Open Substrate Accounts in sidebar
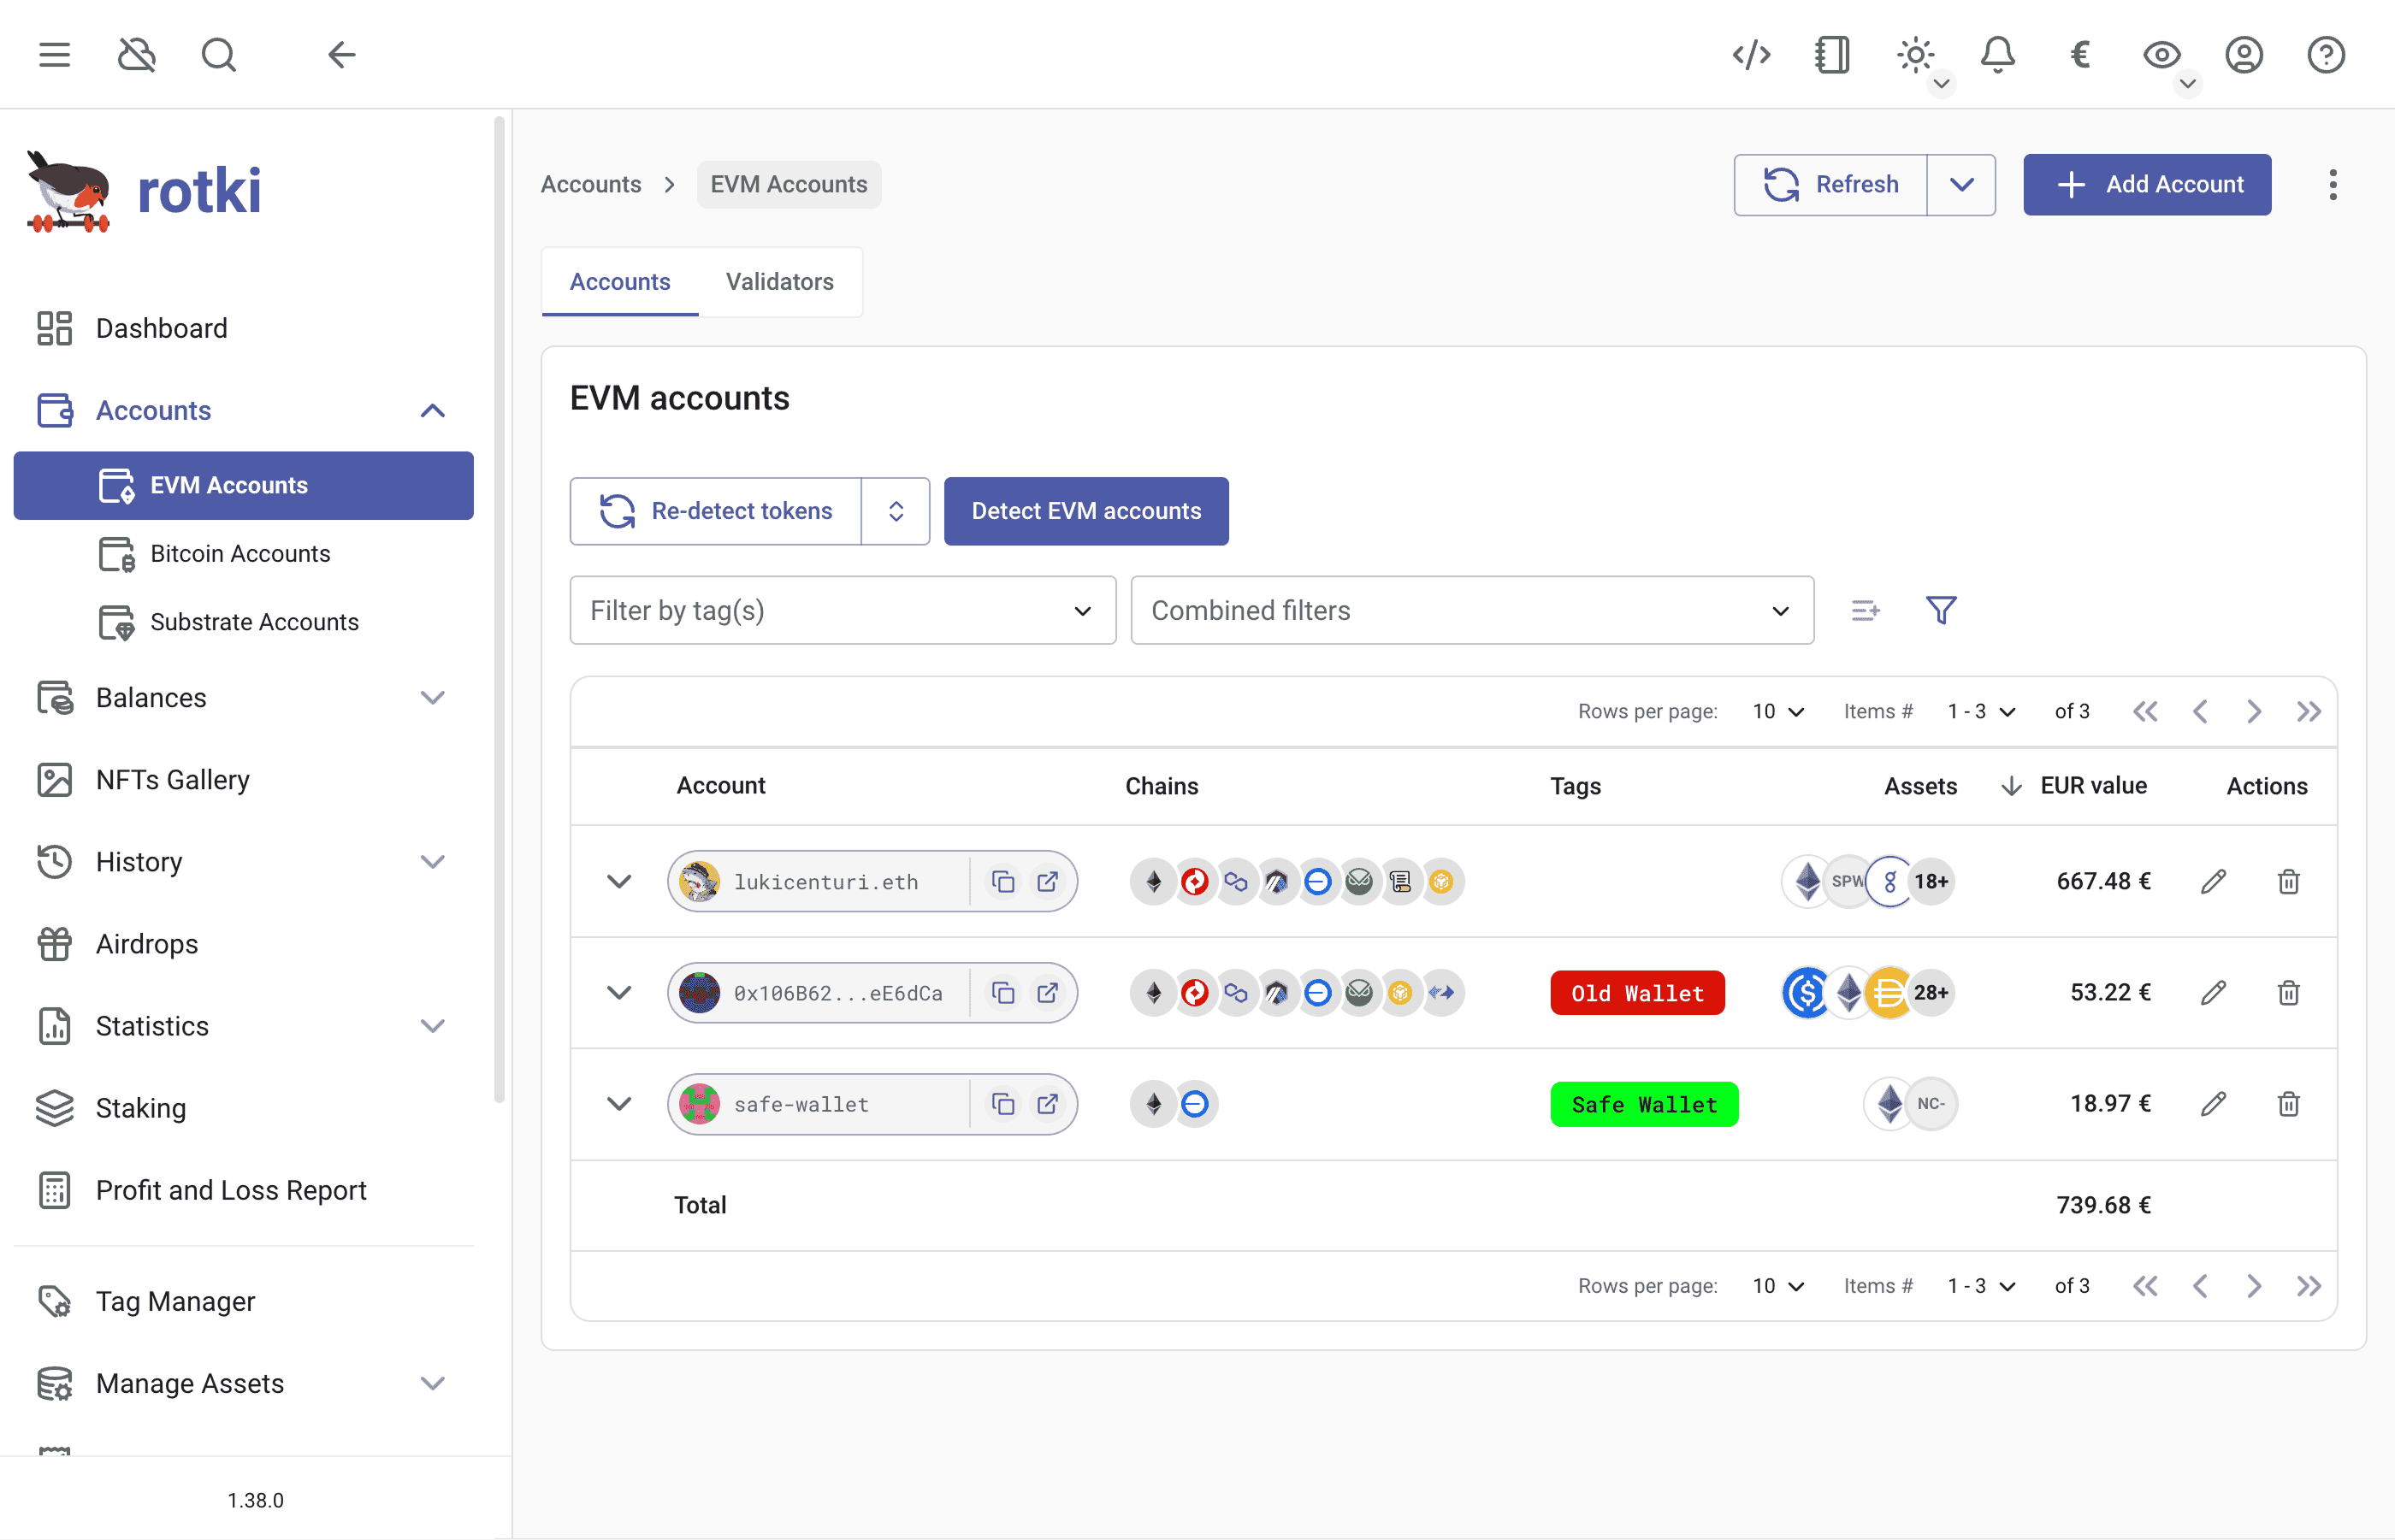 pos(243,621)
